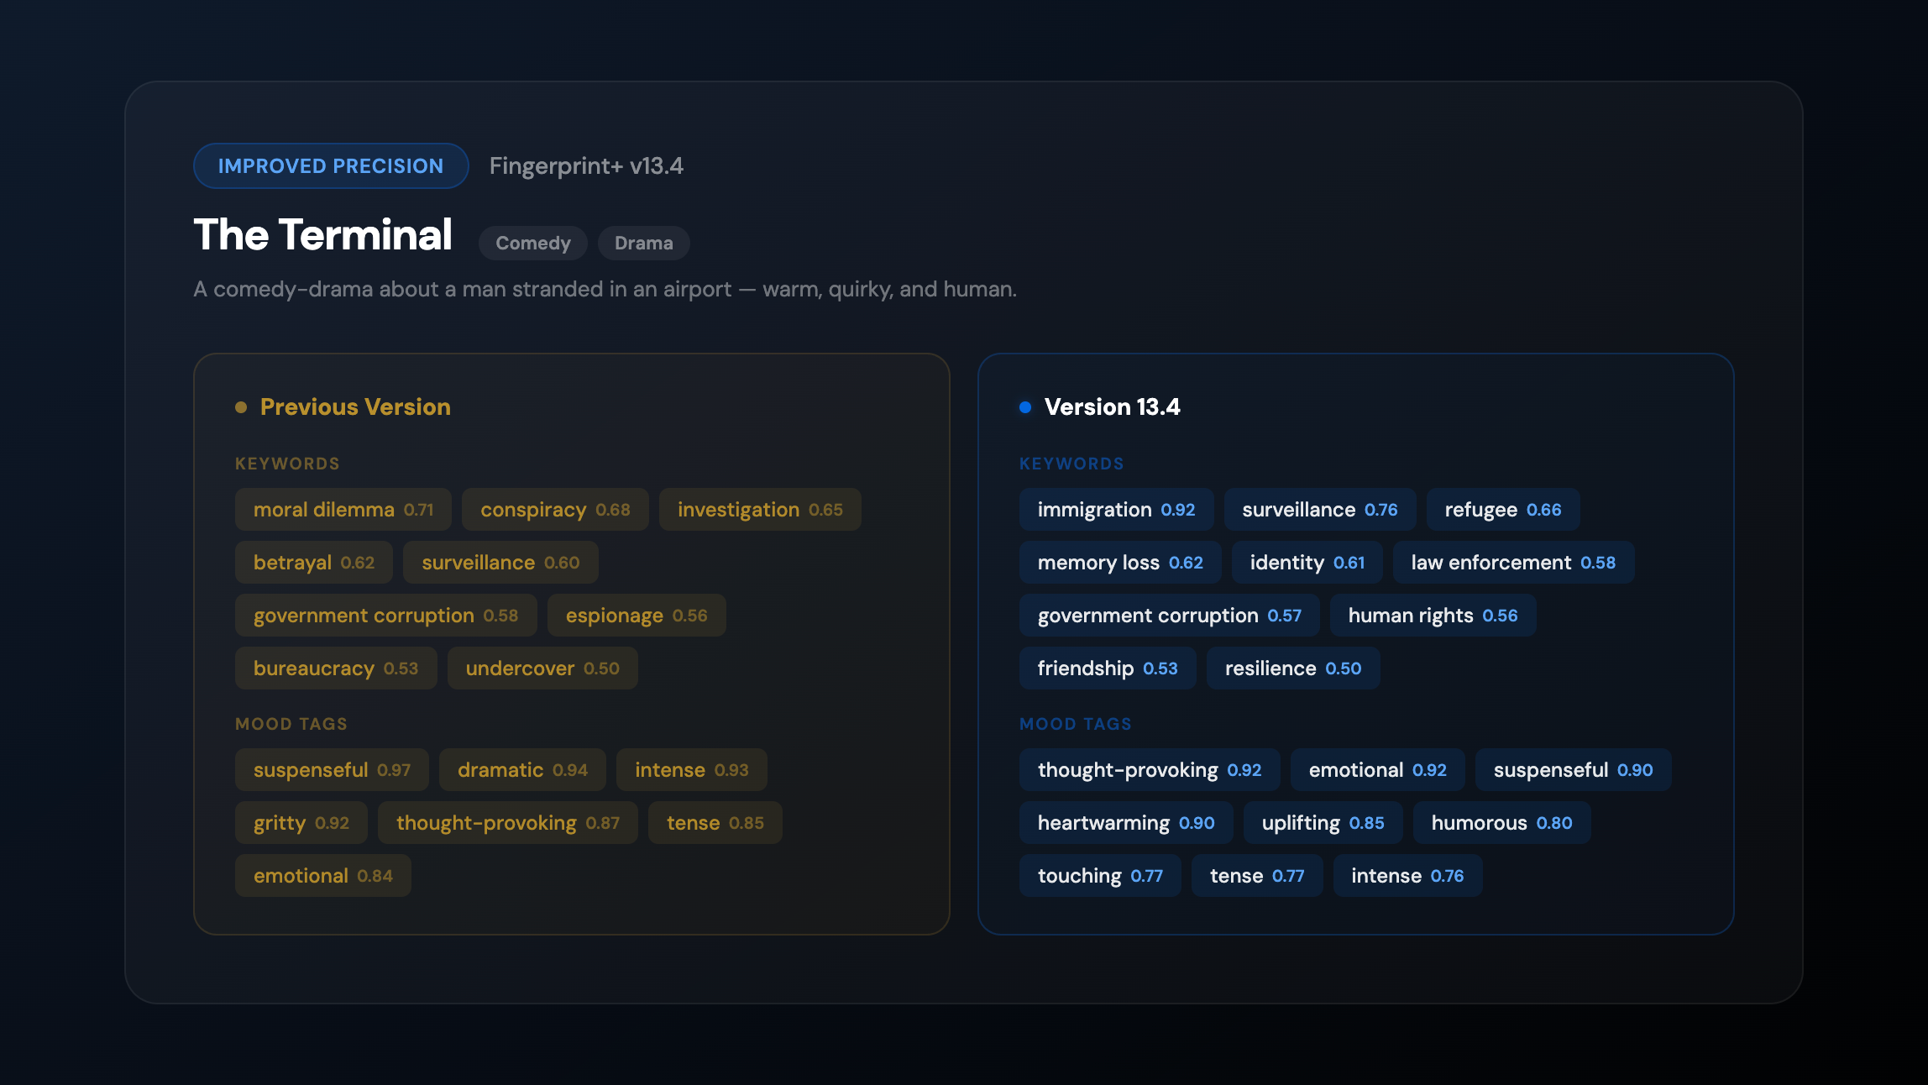Click the moral dilemma 0.71 tag
The image size is (1928, 1085).
(x=343, y=510)
